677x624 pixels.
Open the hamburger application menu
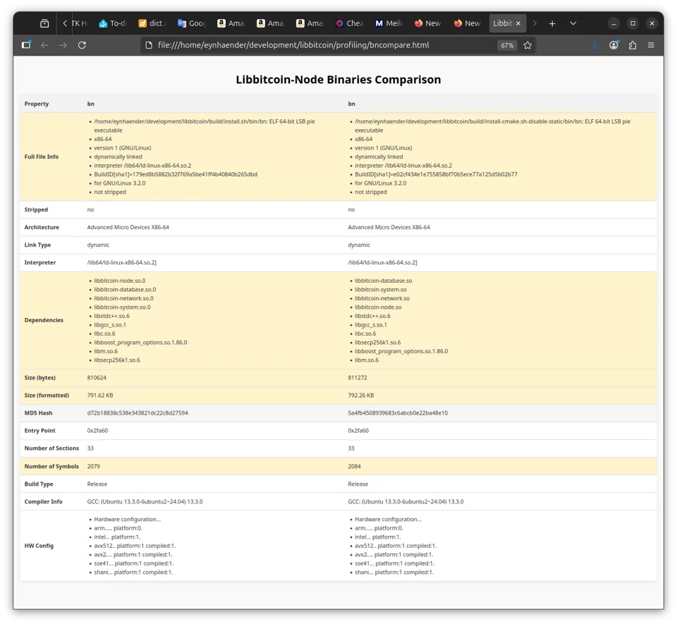[651, 45]
